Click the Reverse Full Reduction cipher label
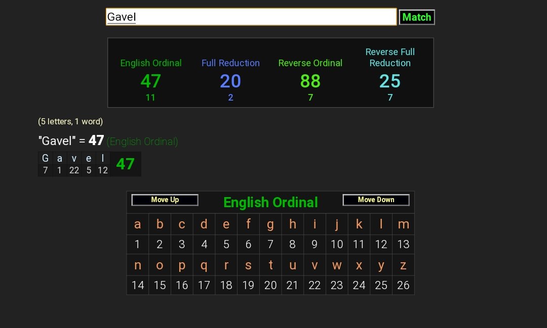 (x=390, y=58)
